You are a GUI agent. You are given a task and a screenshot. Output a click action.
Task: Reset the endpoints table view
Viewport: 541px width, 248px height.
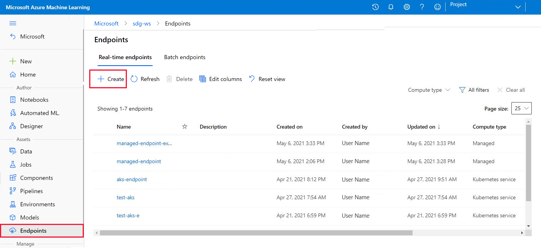point(267,79)
